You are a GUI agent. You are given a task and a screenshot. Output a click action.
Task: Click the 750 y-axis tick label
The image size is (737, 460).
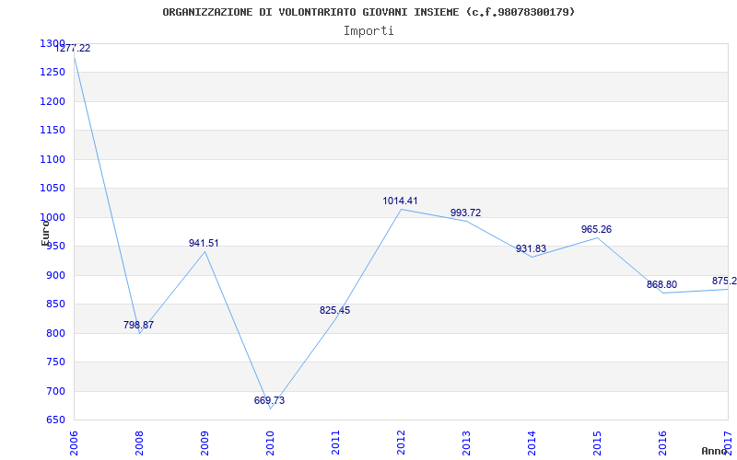(55, 362)
